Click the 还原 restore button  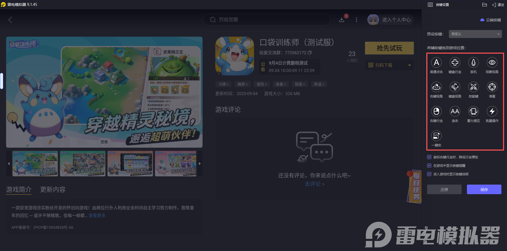click(444, 189)
